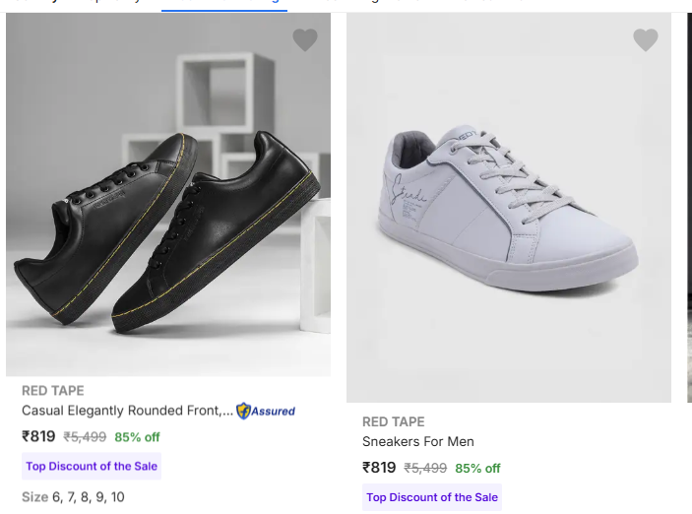Click the RED TAPE brand above 'Casual Elegantly'
The height and width of the screenshot is (514, 692).
tap(53, 391)
